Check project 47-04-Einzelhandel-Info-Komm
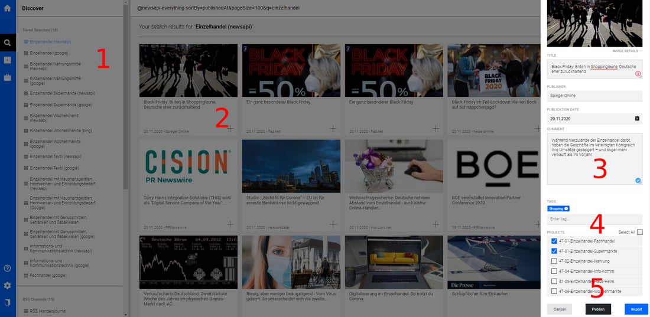 (554, 271)
